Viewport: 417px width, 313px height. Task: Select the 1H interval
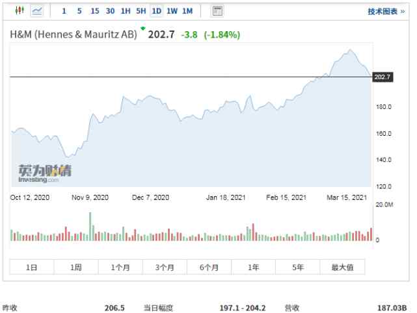[x=126, y=11]
